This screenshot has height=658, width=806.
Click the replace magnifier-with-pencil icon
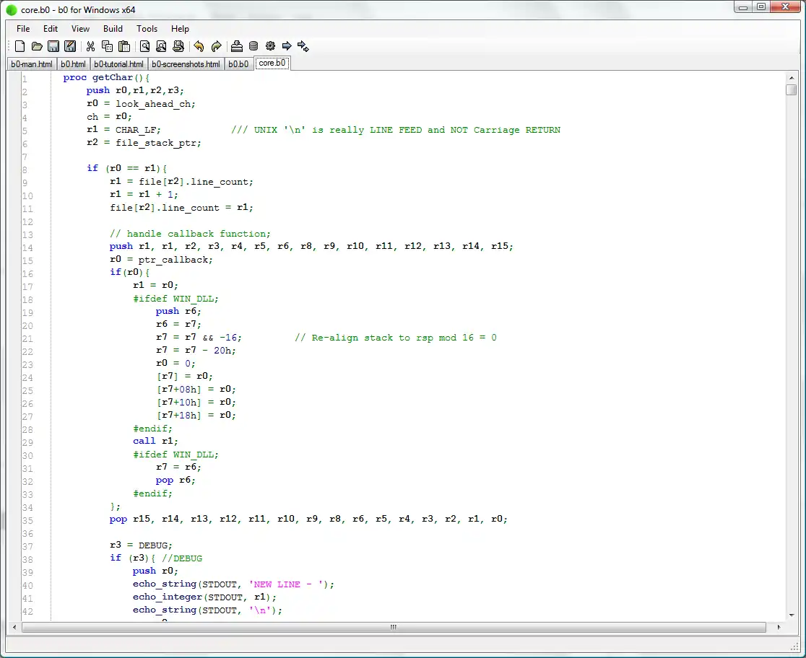tap(178, 46)
